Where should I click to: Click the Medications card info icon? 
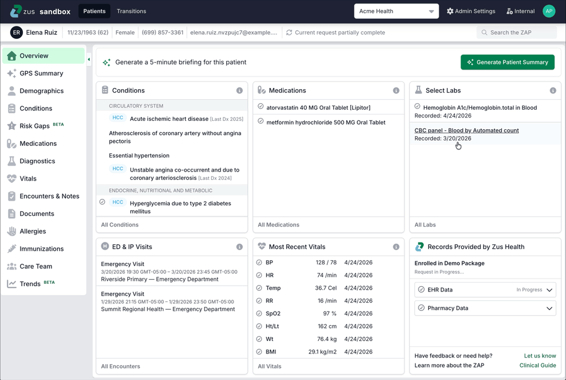click(x=396, y=90)
